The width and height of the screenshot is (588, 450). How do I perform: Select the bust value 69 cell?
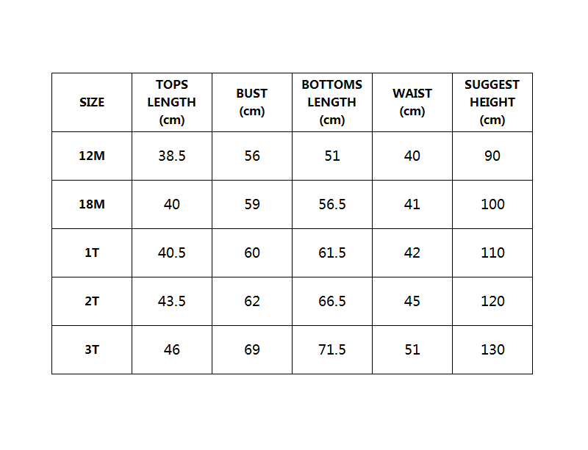(x=252, y=350)
